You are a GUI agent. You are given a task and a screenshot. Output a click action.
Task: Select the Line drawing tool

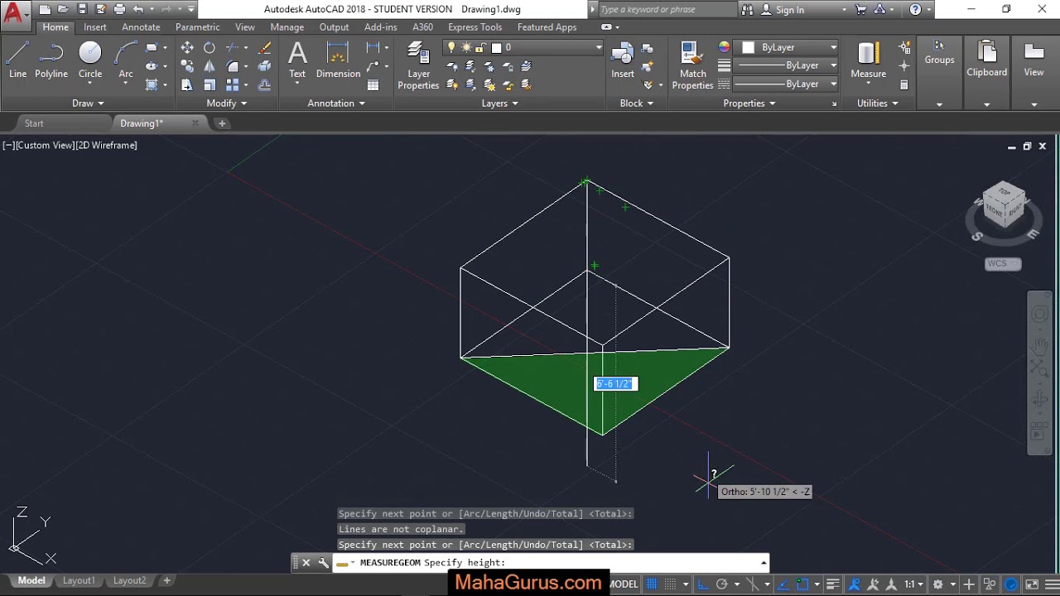(x=17, y=60)
